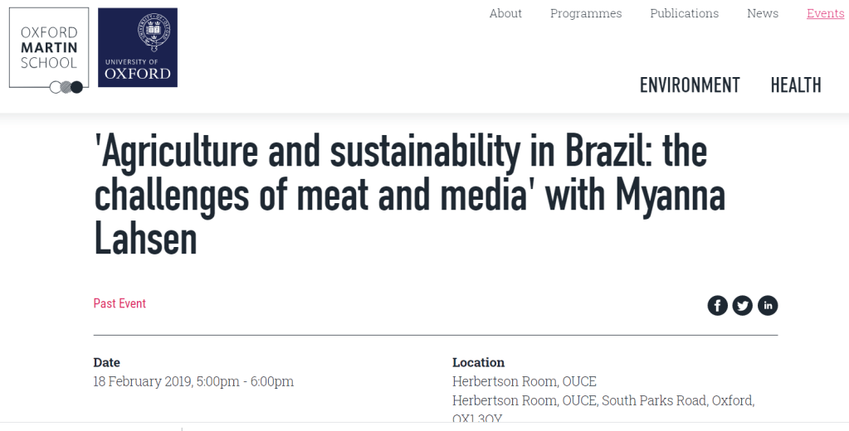
Task: Click the first Herbertson Room, OUCE line
Action: coord(525,381)
